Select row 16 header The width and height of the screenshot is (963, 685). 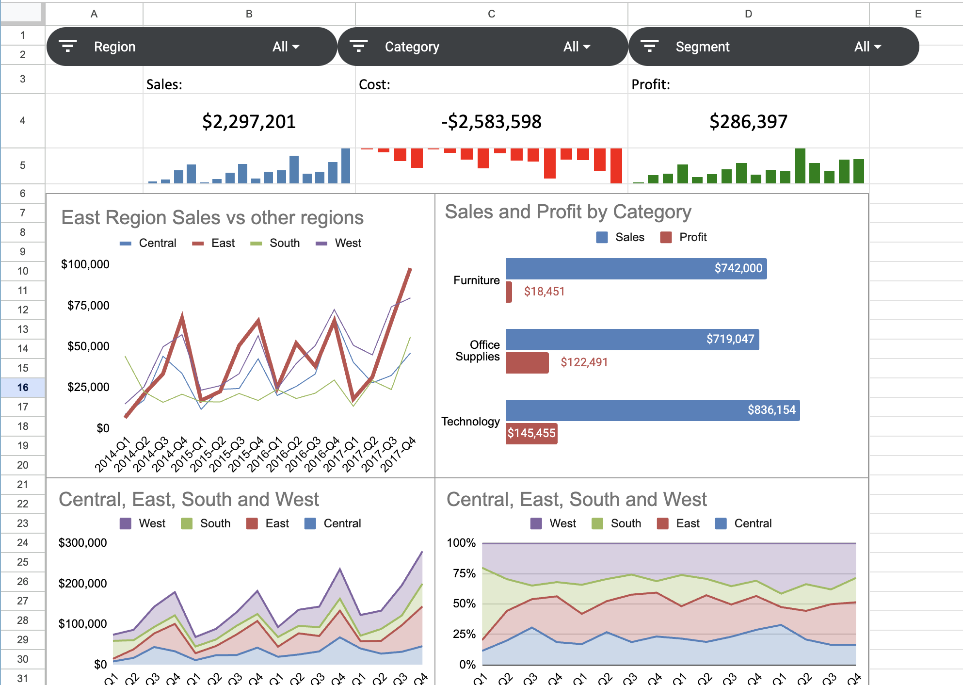tap(22, 387)
